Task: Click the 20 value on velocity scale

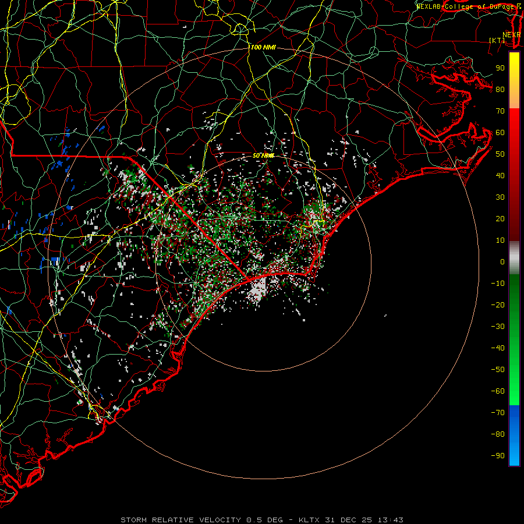Action: click(x=500, y=219)
